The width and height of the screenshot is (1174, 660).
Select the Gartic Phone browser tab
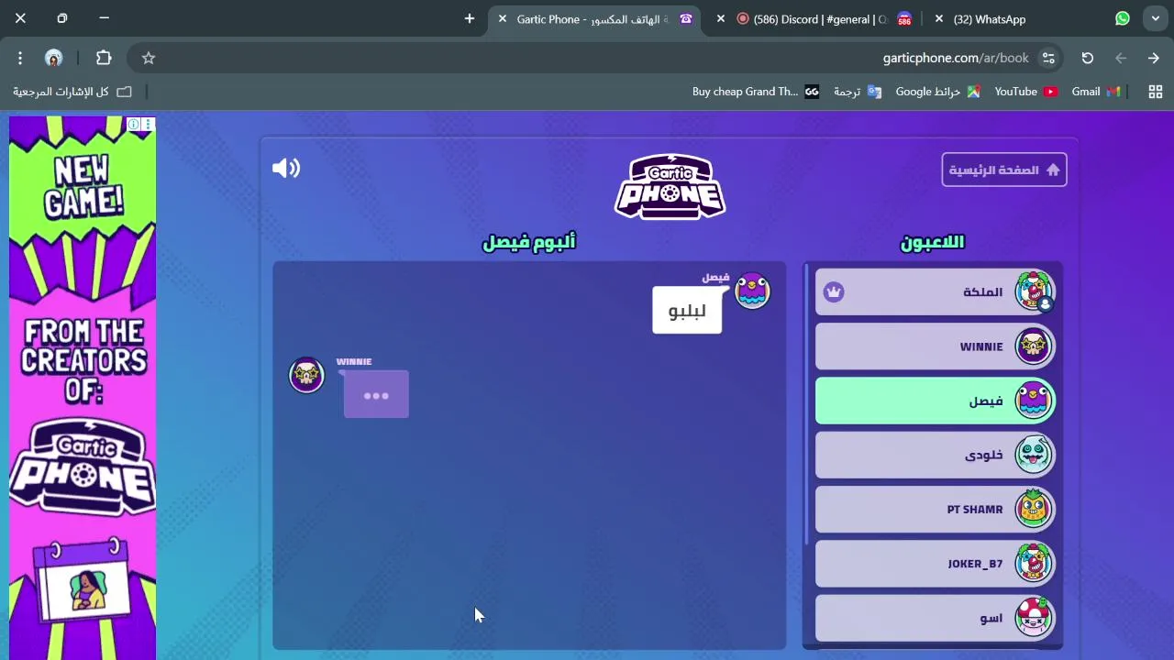coord(596,19)
